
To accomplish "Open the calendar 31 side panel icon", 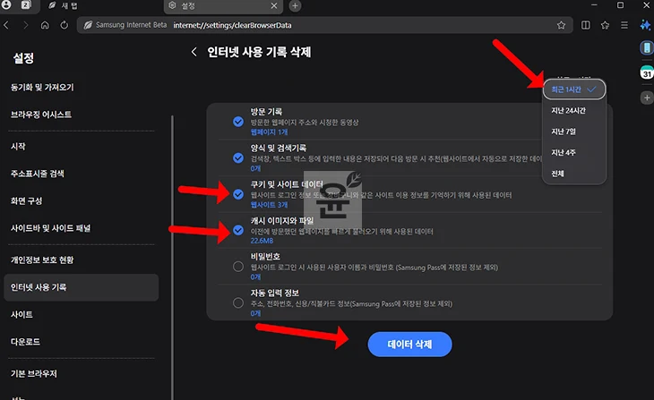I will tap(647, 72).
